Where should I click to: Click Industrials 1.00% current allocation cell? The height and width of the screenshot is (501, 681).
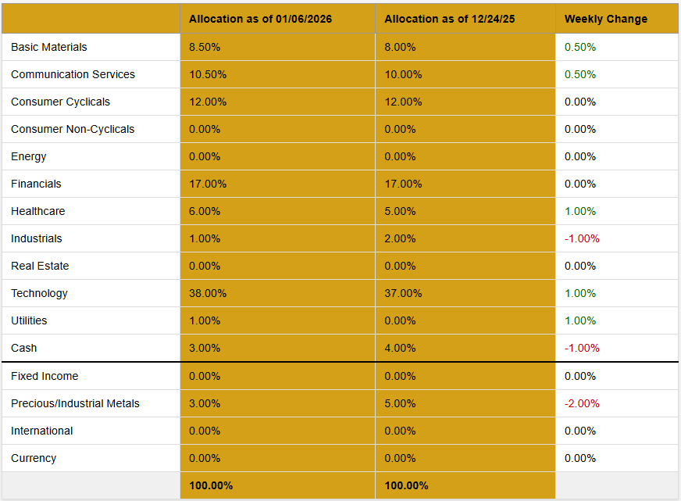pos(277,238)
